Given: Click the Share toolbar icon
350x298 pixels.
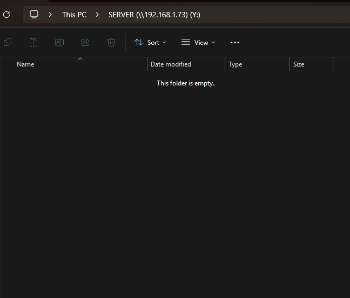Looking at the screenshot, I should [85, 42].
